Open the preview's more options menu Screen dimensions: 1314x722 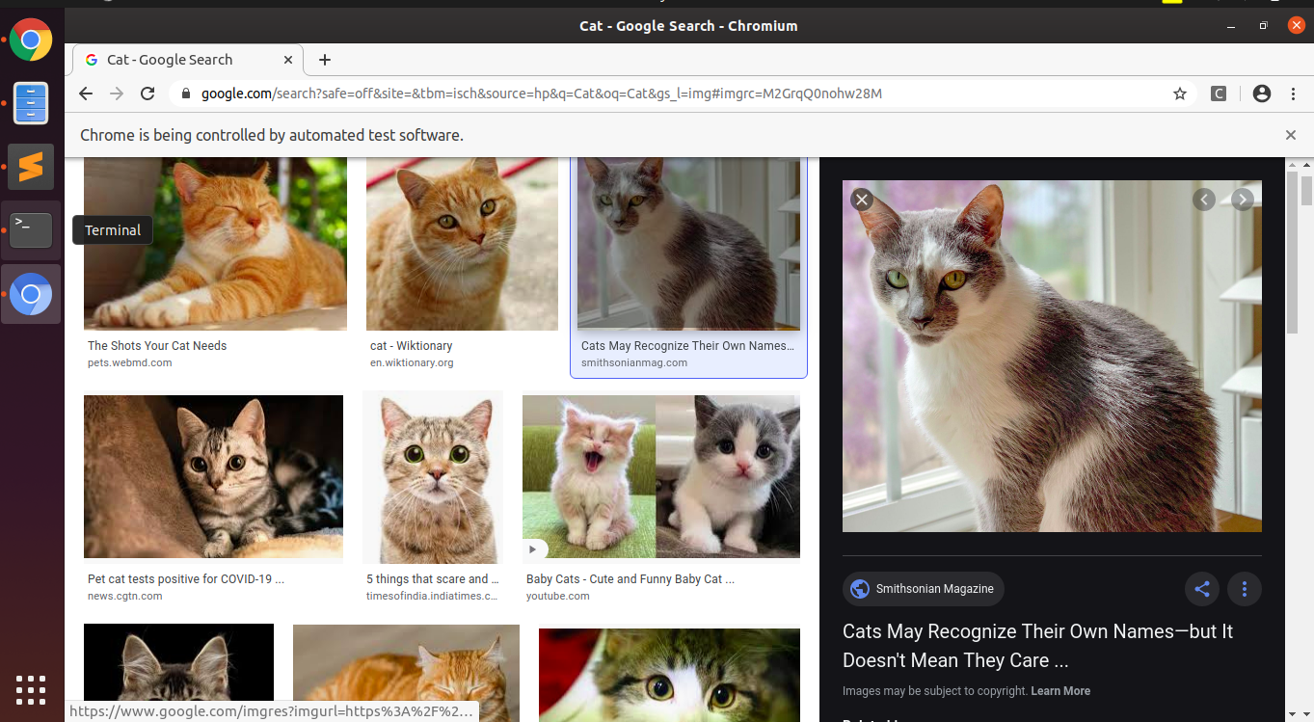point(1245,589)
